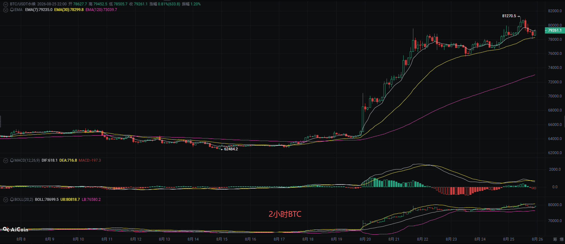Set an alert with the MACD bell icon
Viewport: 565px width, 244px height.
click(x=12, y=160)
